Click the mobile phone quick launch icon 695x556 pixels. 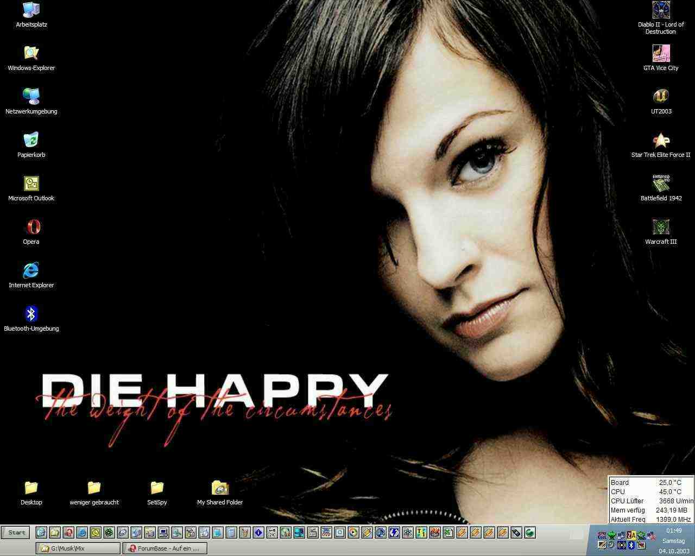pos(516,533)
